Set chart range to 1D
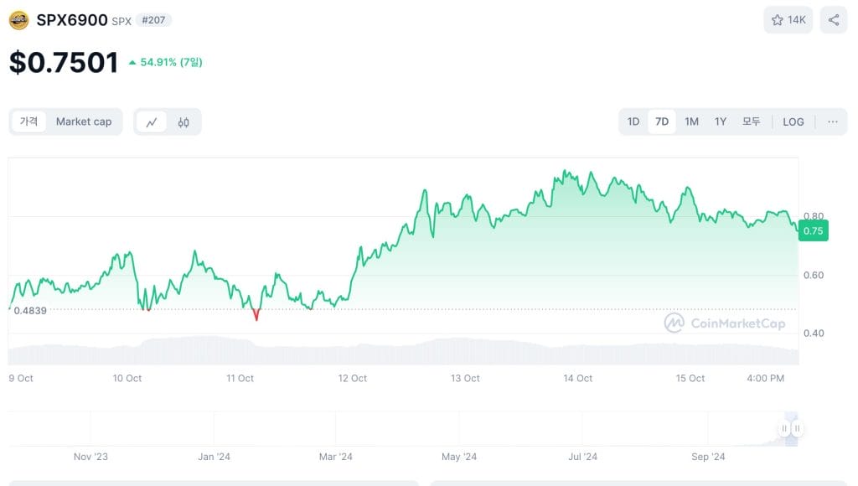The width and height of the screenshot is (858, 486). pyautogui.click(x=633, y=121)
